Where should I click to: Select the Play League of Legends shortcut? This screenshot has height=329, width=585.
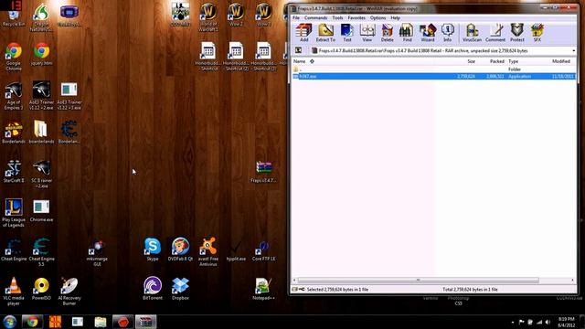click(x=14, y=213)
